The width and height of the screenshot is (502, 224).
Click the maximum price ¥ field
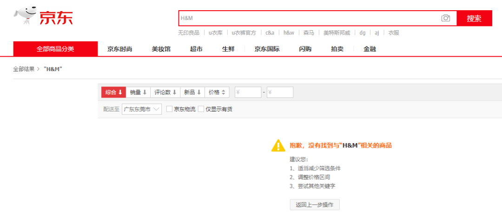click(x=280, y=92)
